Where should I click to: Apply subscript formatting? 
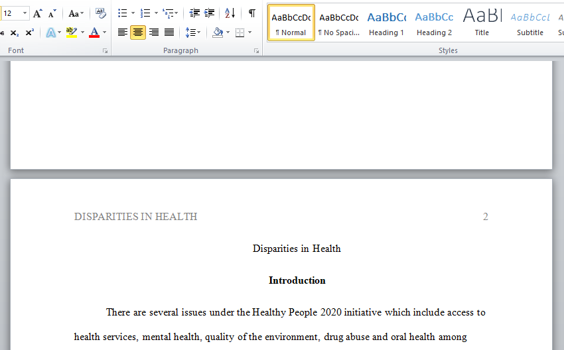point(15,32)
